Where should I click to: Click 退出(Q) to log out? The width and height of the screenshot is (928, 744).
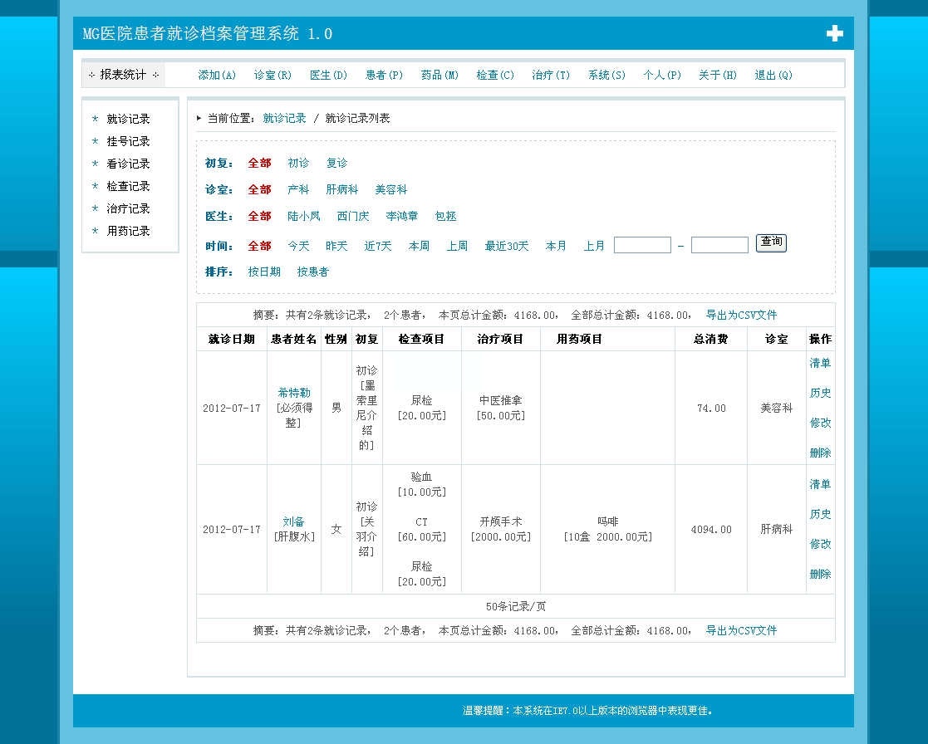[773, 75]
